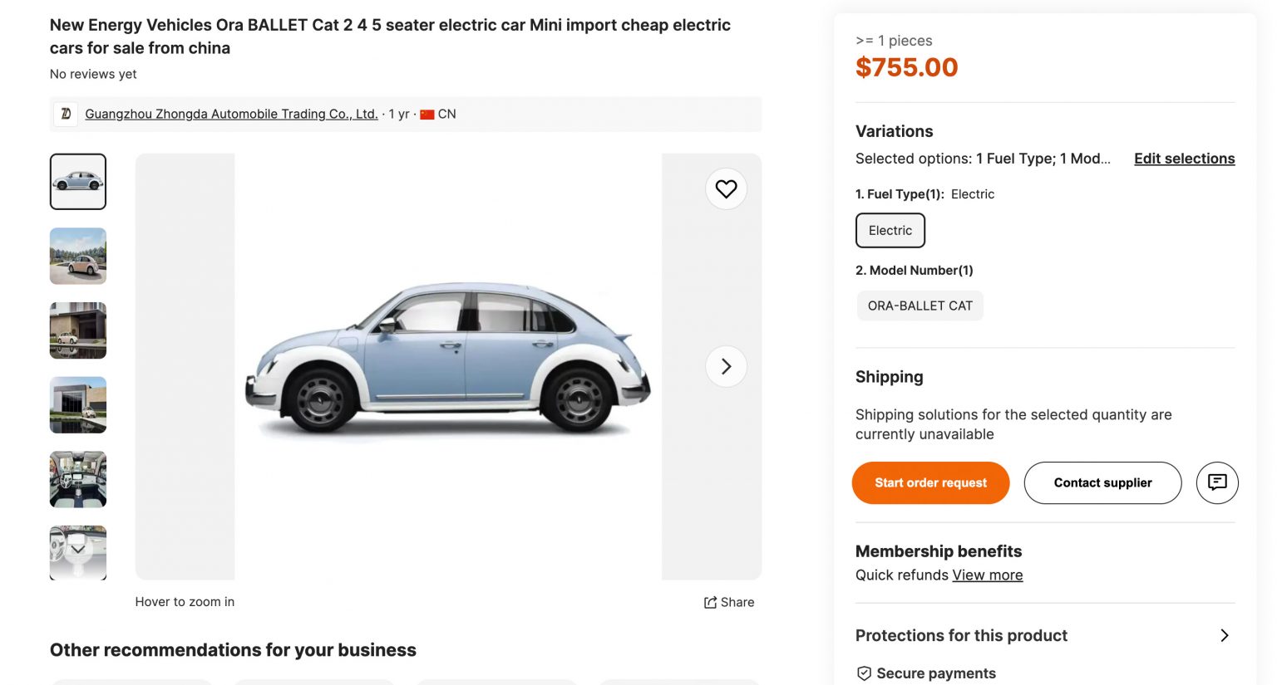Select the thumbnail showing the car outdoors

[77, 256]
